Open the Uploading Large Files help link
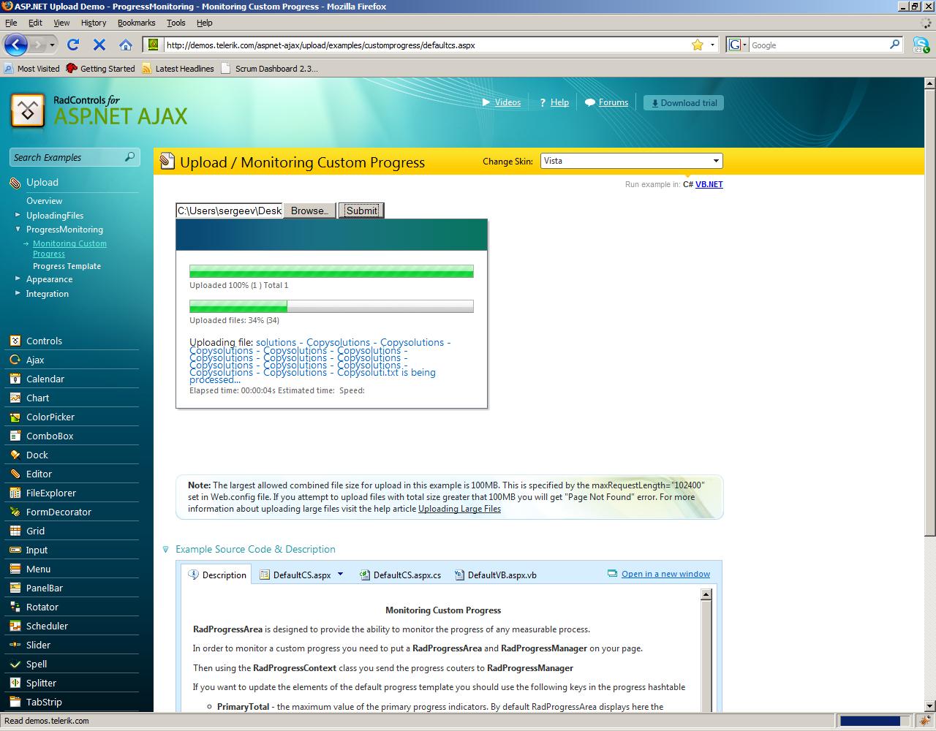 [x=459, y=509]
